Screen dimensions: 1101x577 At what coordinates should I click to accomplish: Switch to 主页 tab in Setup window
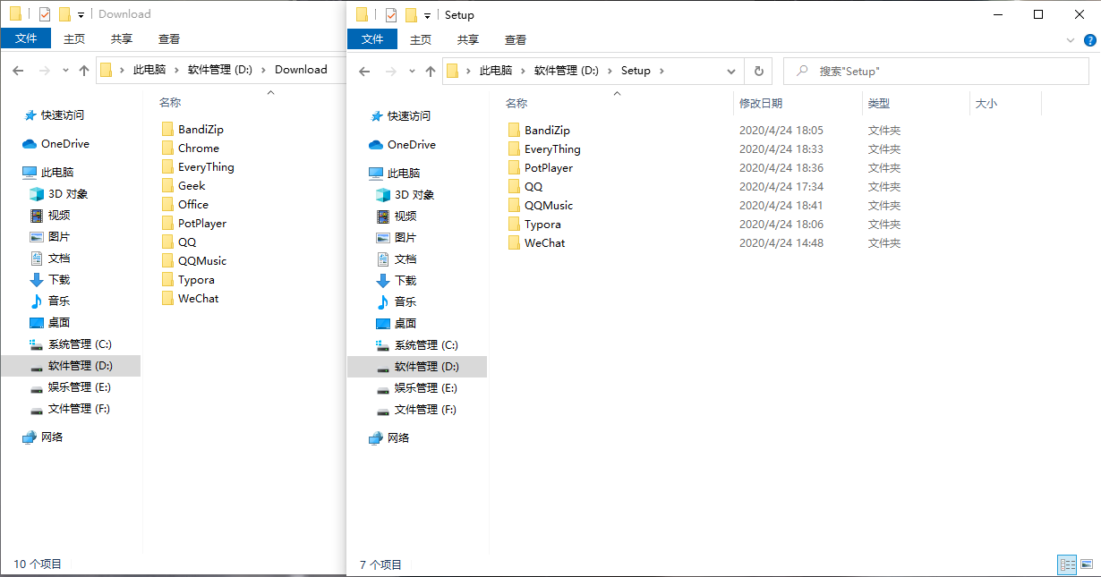coord(421,39)
